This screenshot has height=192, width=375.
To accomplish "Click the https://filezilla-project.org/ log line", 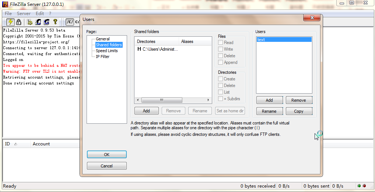I will pos(36,42).
